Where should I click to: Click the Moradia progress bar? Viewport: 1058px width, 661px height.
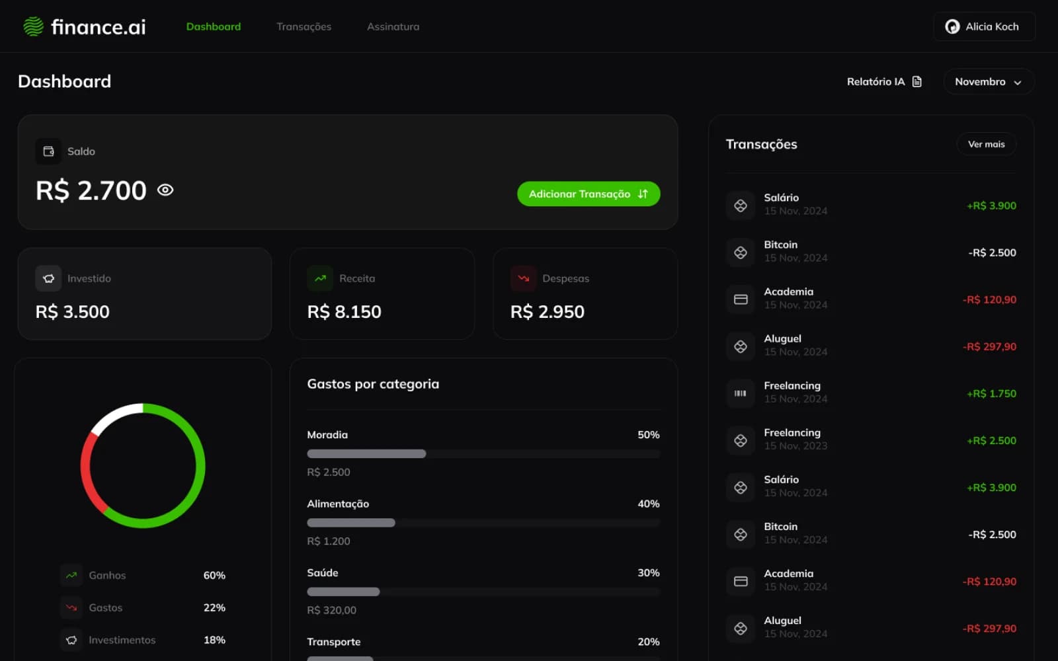coord(483,453)
